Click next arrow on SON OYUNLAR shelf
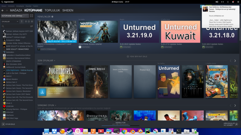This screenshot has width=241, height=135. click(x=235, y=61)
